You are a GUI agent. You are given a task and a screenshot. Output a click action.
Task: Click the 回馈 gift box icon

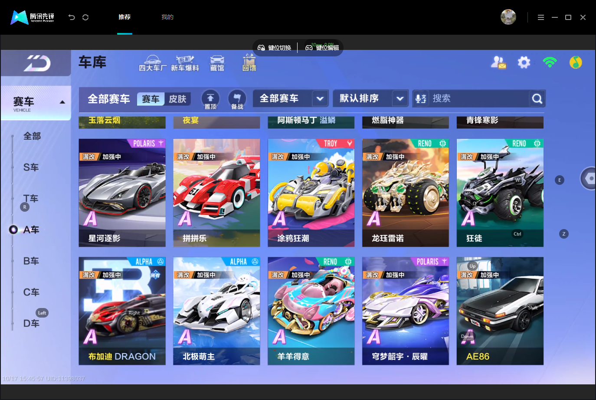click(249, 63)
